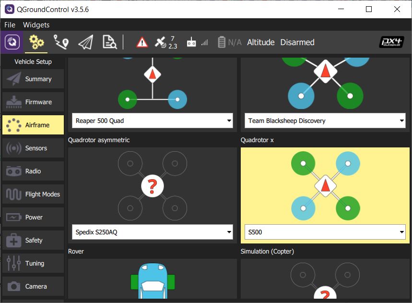The height and width of the screenshot is (303, 412).
Task: Open the Summary setup page
Action: click(33, 79)
